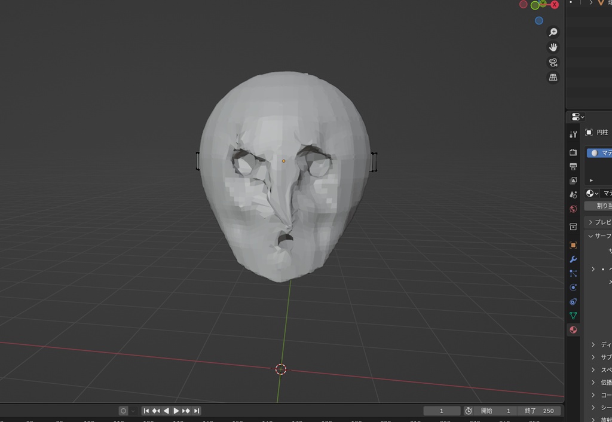Expand the プレビ preview panel

[x=591, y=222]
